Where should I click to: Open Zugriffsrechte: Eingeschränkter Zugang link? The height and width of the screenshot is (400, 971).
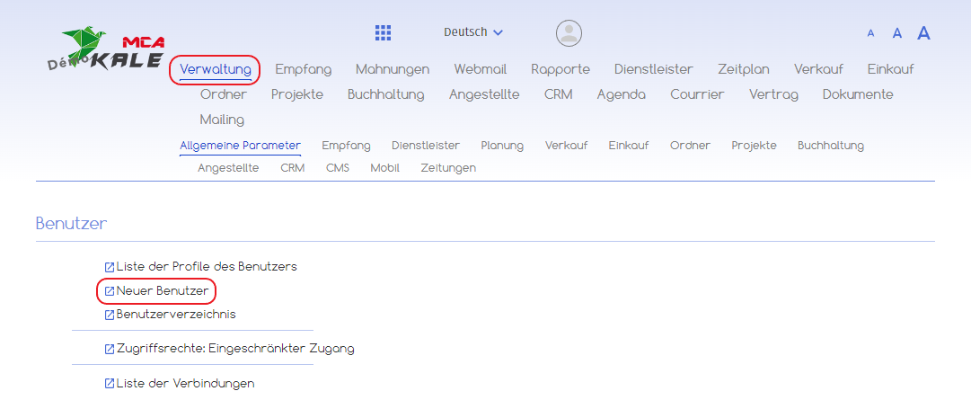[235, 349]
